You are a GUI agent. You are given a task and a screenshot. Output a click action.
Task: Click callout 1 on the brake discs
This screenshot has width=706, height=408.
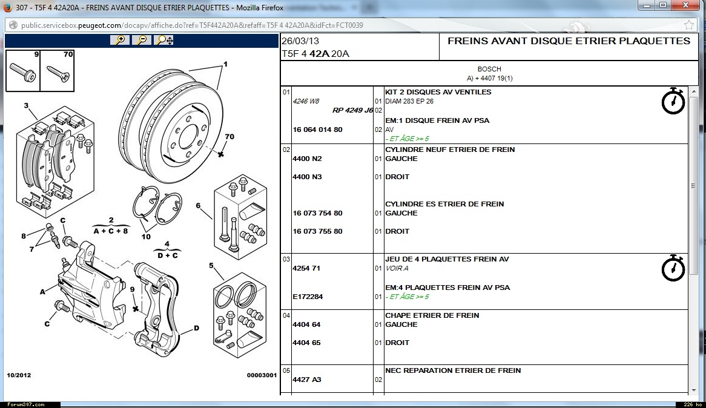point(226,64)
